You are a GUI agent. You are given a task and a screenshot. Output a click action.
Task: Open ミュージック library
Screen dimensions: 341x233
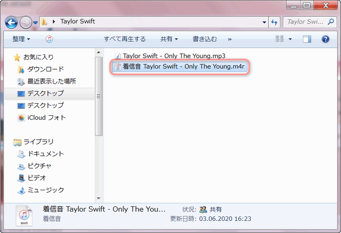[46, 190]
